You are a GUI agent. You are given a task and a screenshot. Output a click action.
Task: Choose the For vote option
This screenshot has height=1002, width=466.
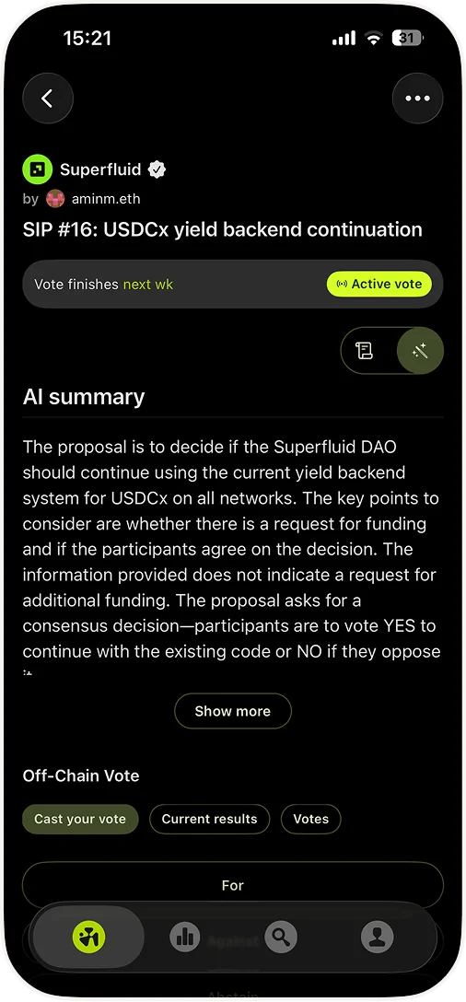[x=233, y=886]
